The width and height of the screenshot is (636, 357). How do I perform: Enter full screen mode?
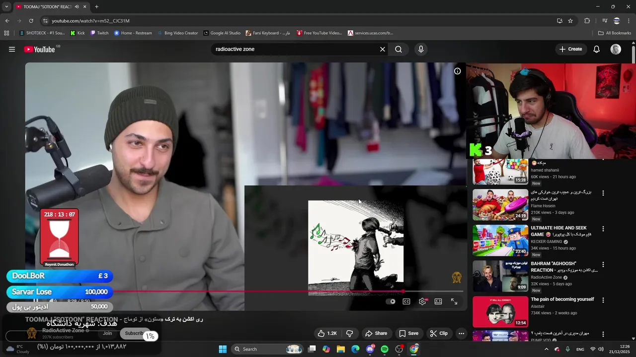pyautogui.click(x=454, y=301)
